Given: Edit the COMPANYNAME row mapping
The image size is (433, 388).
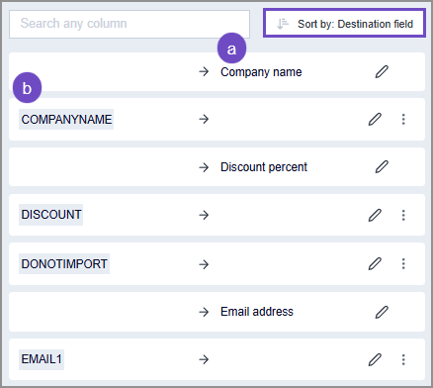Looking at the screenshot, I should (x=375, y=119).
